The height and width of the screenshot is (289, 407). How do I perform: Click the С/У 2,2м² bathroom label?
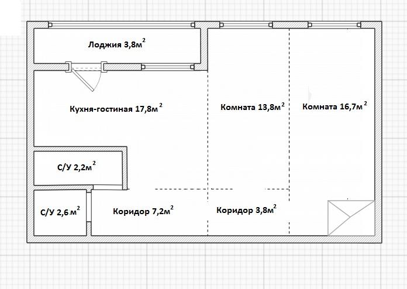coord(76,168)
